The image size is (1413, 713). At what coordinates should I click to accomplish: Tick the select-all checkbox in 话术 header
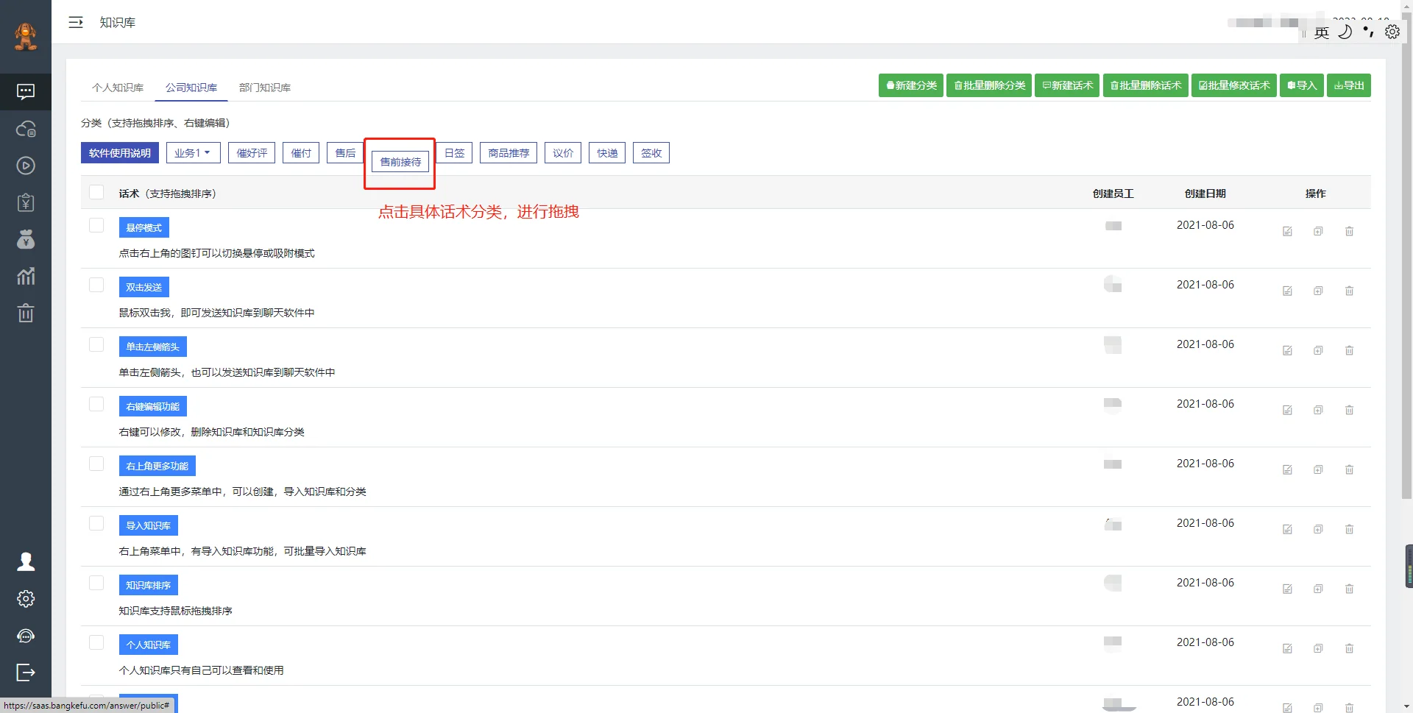(96, 192)
